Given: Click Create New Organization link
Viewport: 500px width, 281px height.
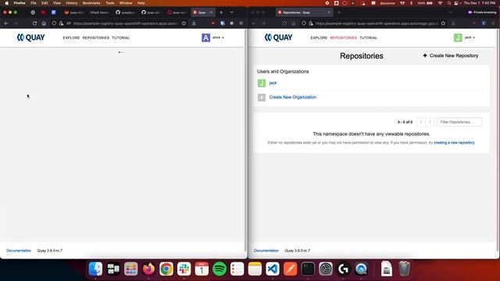Looking at the screenshot, I should [x=293, y=97].
